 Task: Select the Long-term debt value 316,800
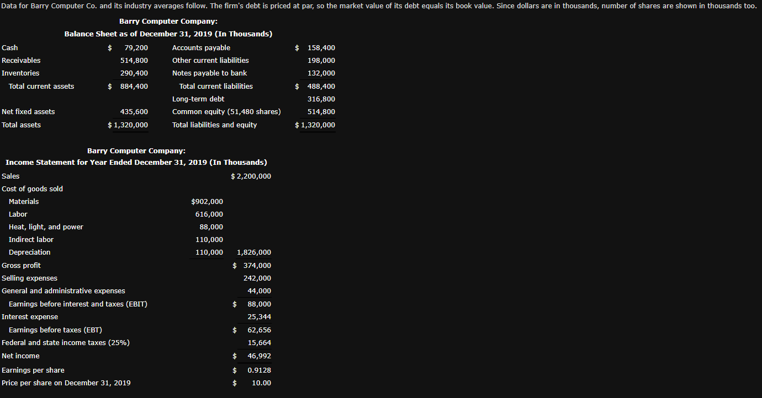coord(321,99)
